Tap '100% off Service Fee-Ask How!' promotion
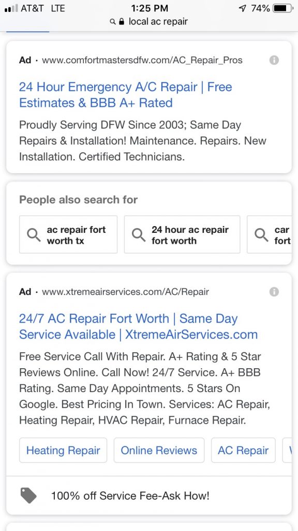298x531 pixels. [x=130, y=496]
